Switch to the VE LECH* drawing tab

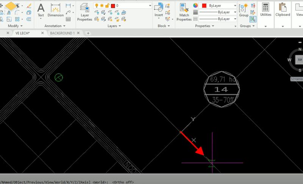pos(23,33)
